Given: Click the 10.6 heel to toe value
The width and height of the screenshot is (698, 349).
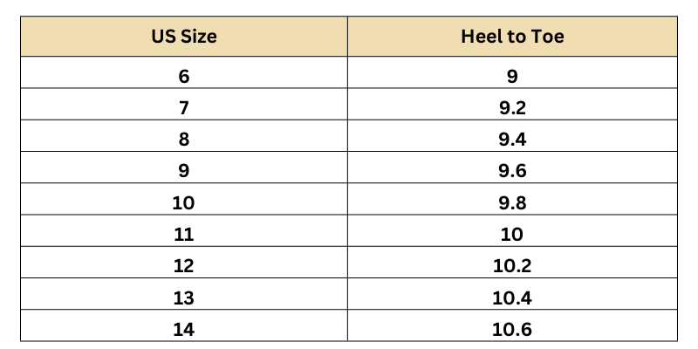Looking at the screenshot, I should [512, 330].
